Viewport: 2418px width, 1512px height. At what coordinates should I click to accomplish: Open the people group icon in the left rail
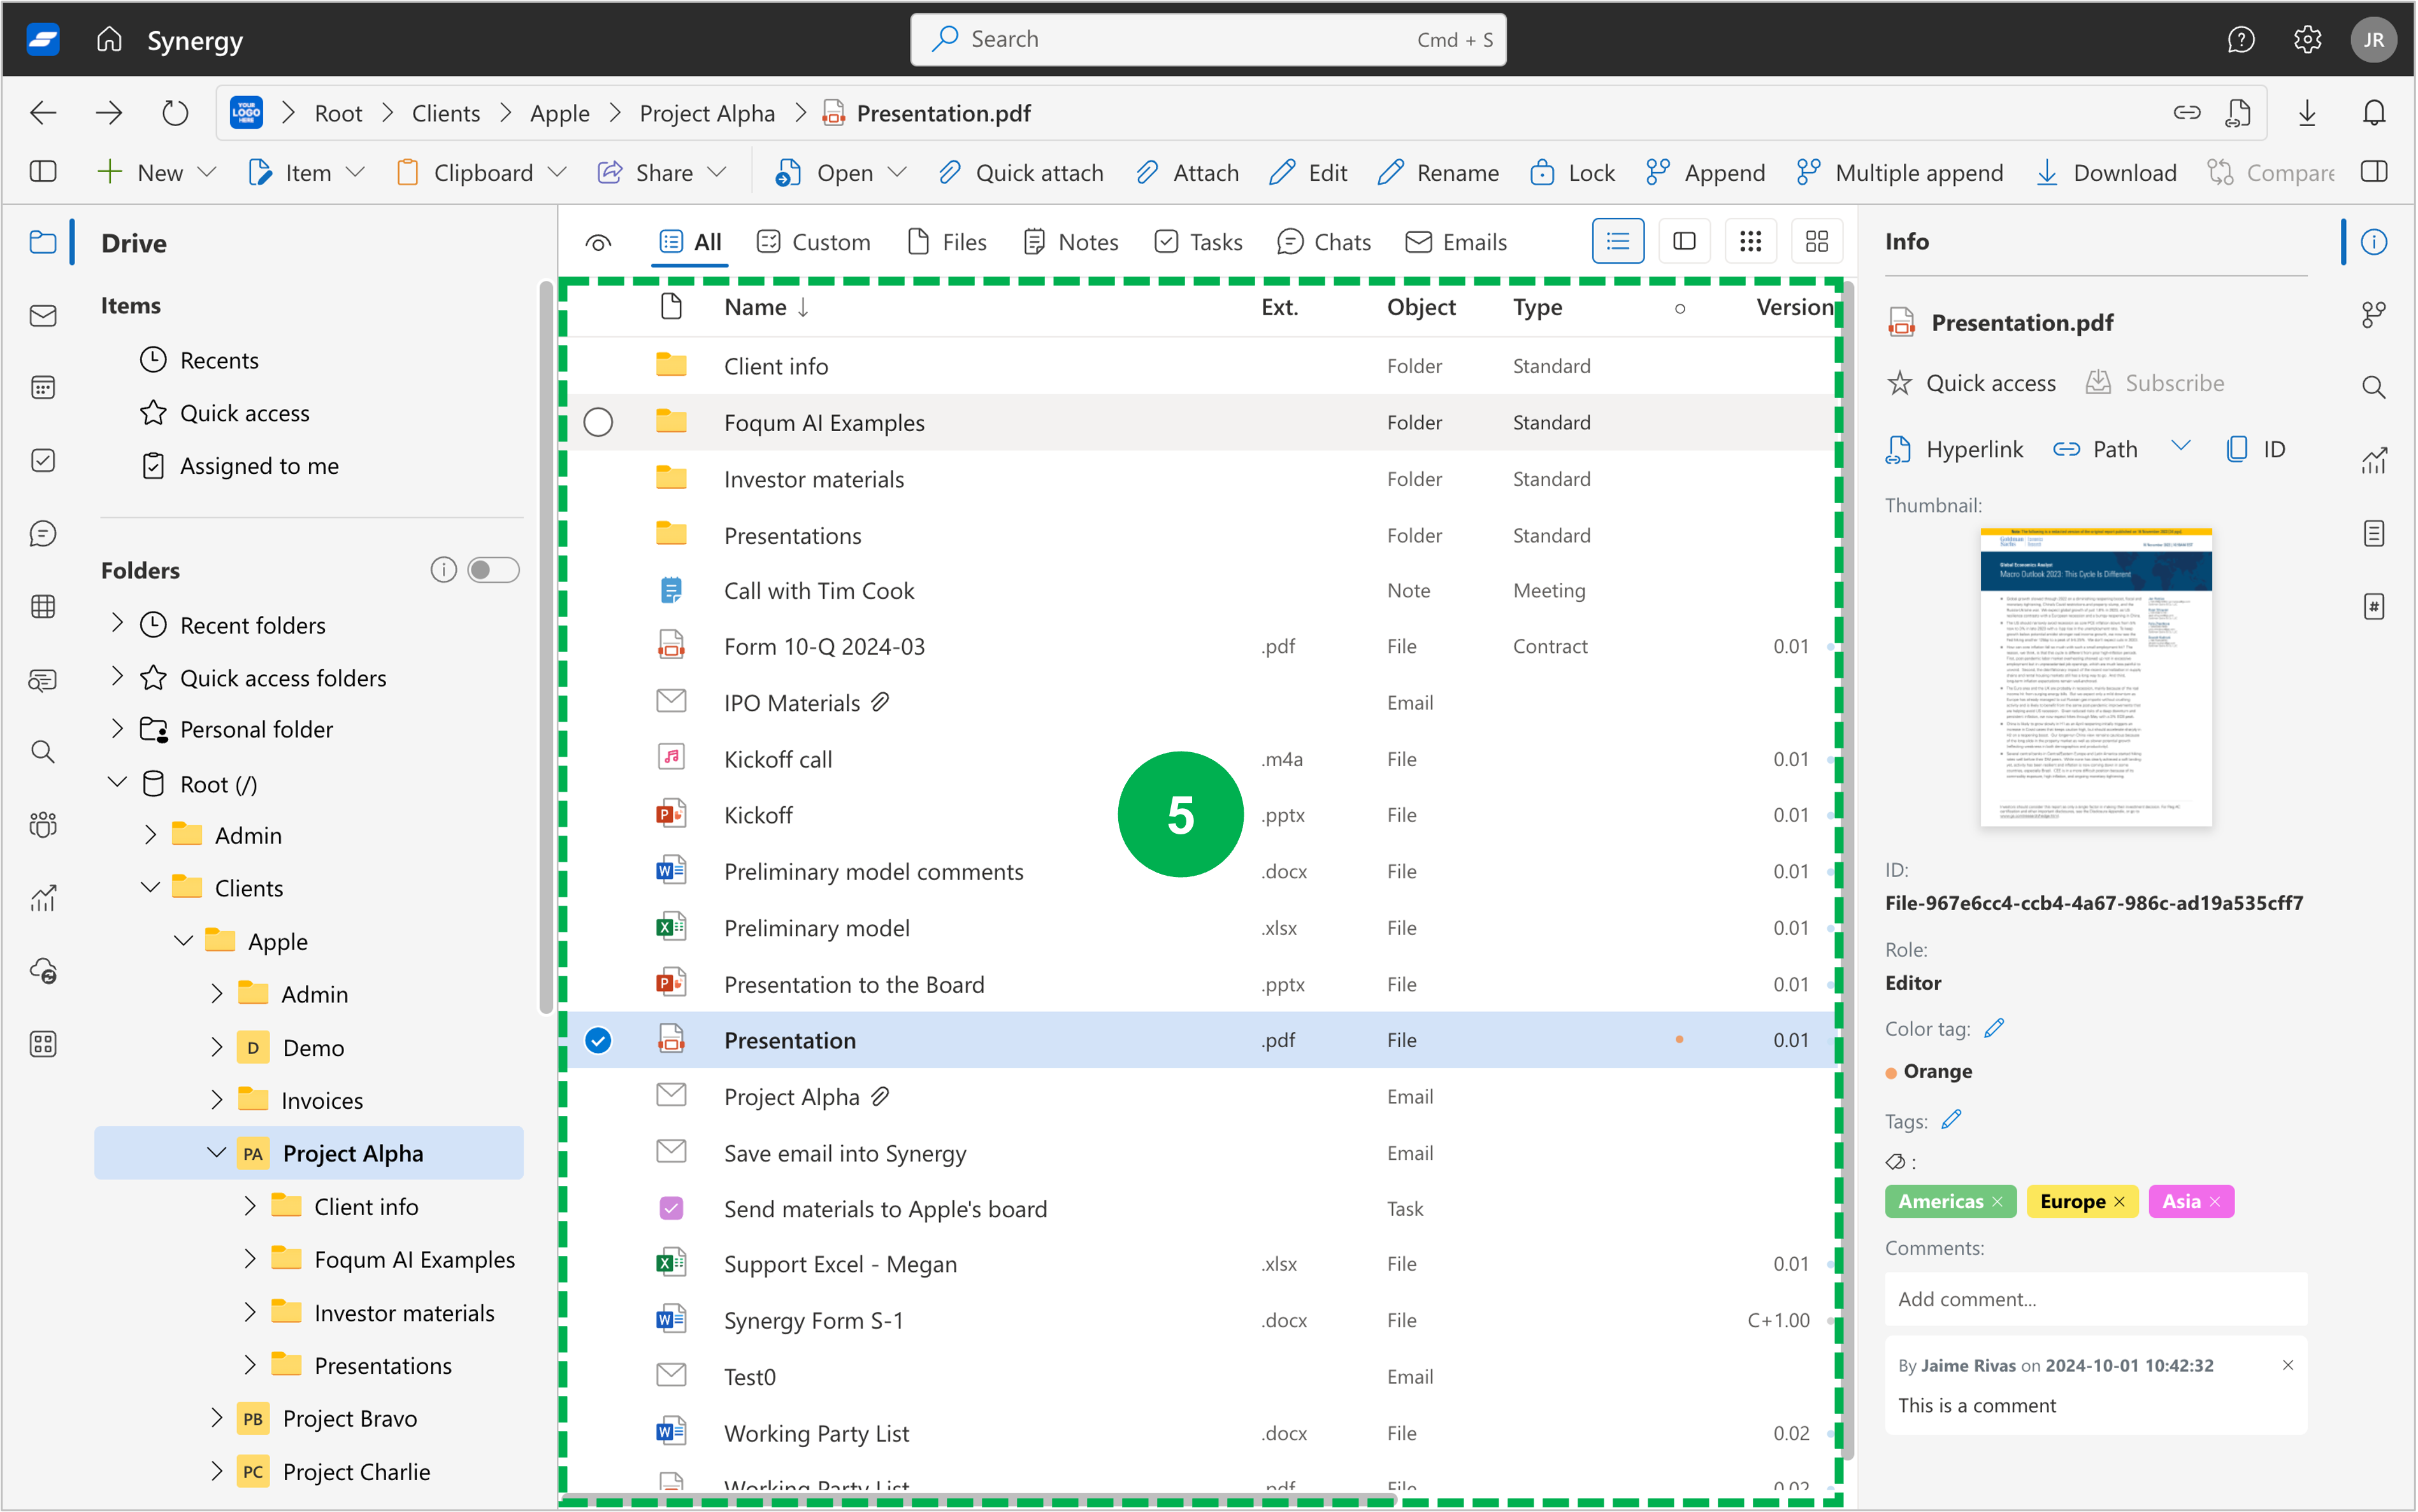tap(43, 825)
